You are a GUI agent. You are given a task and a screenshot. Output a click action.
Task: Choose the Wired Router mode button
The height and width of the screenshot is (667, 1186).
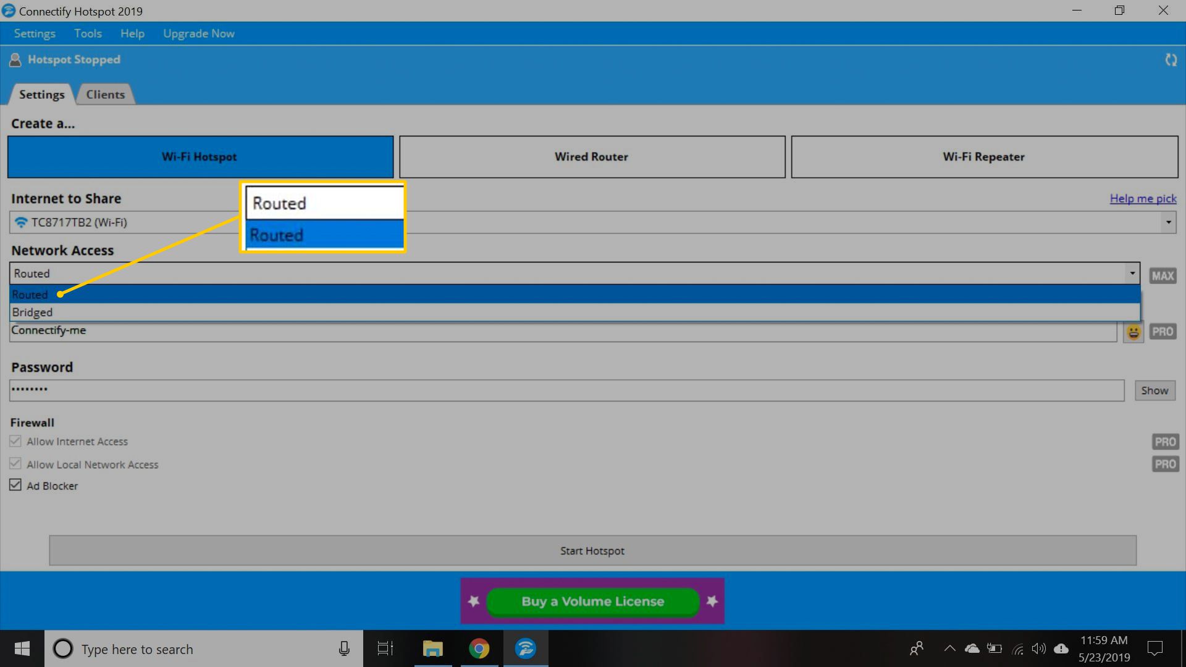(592, 157)
